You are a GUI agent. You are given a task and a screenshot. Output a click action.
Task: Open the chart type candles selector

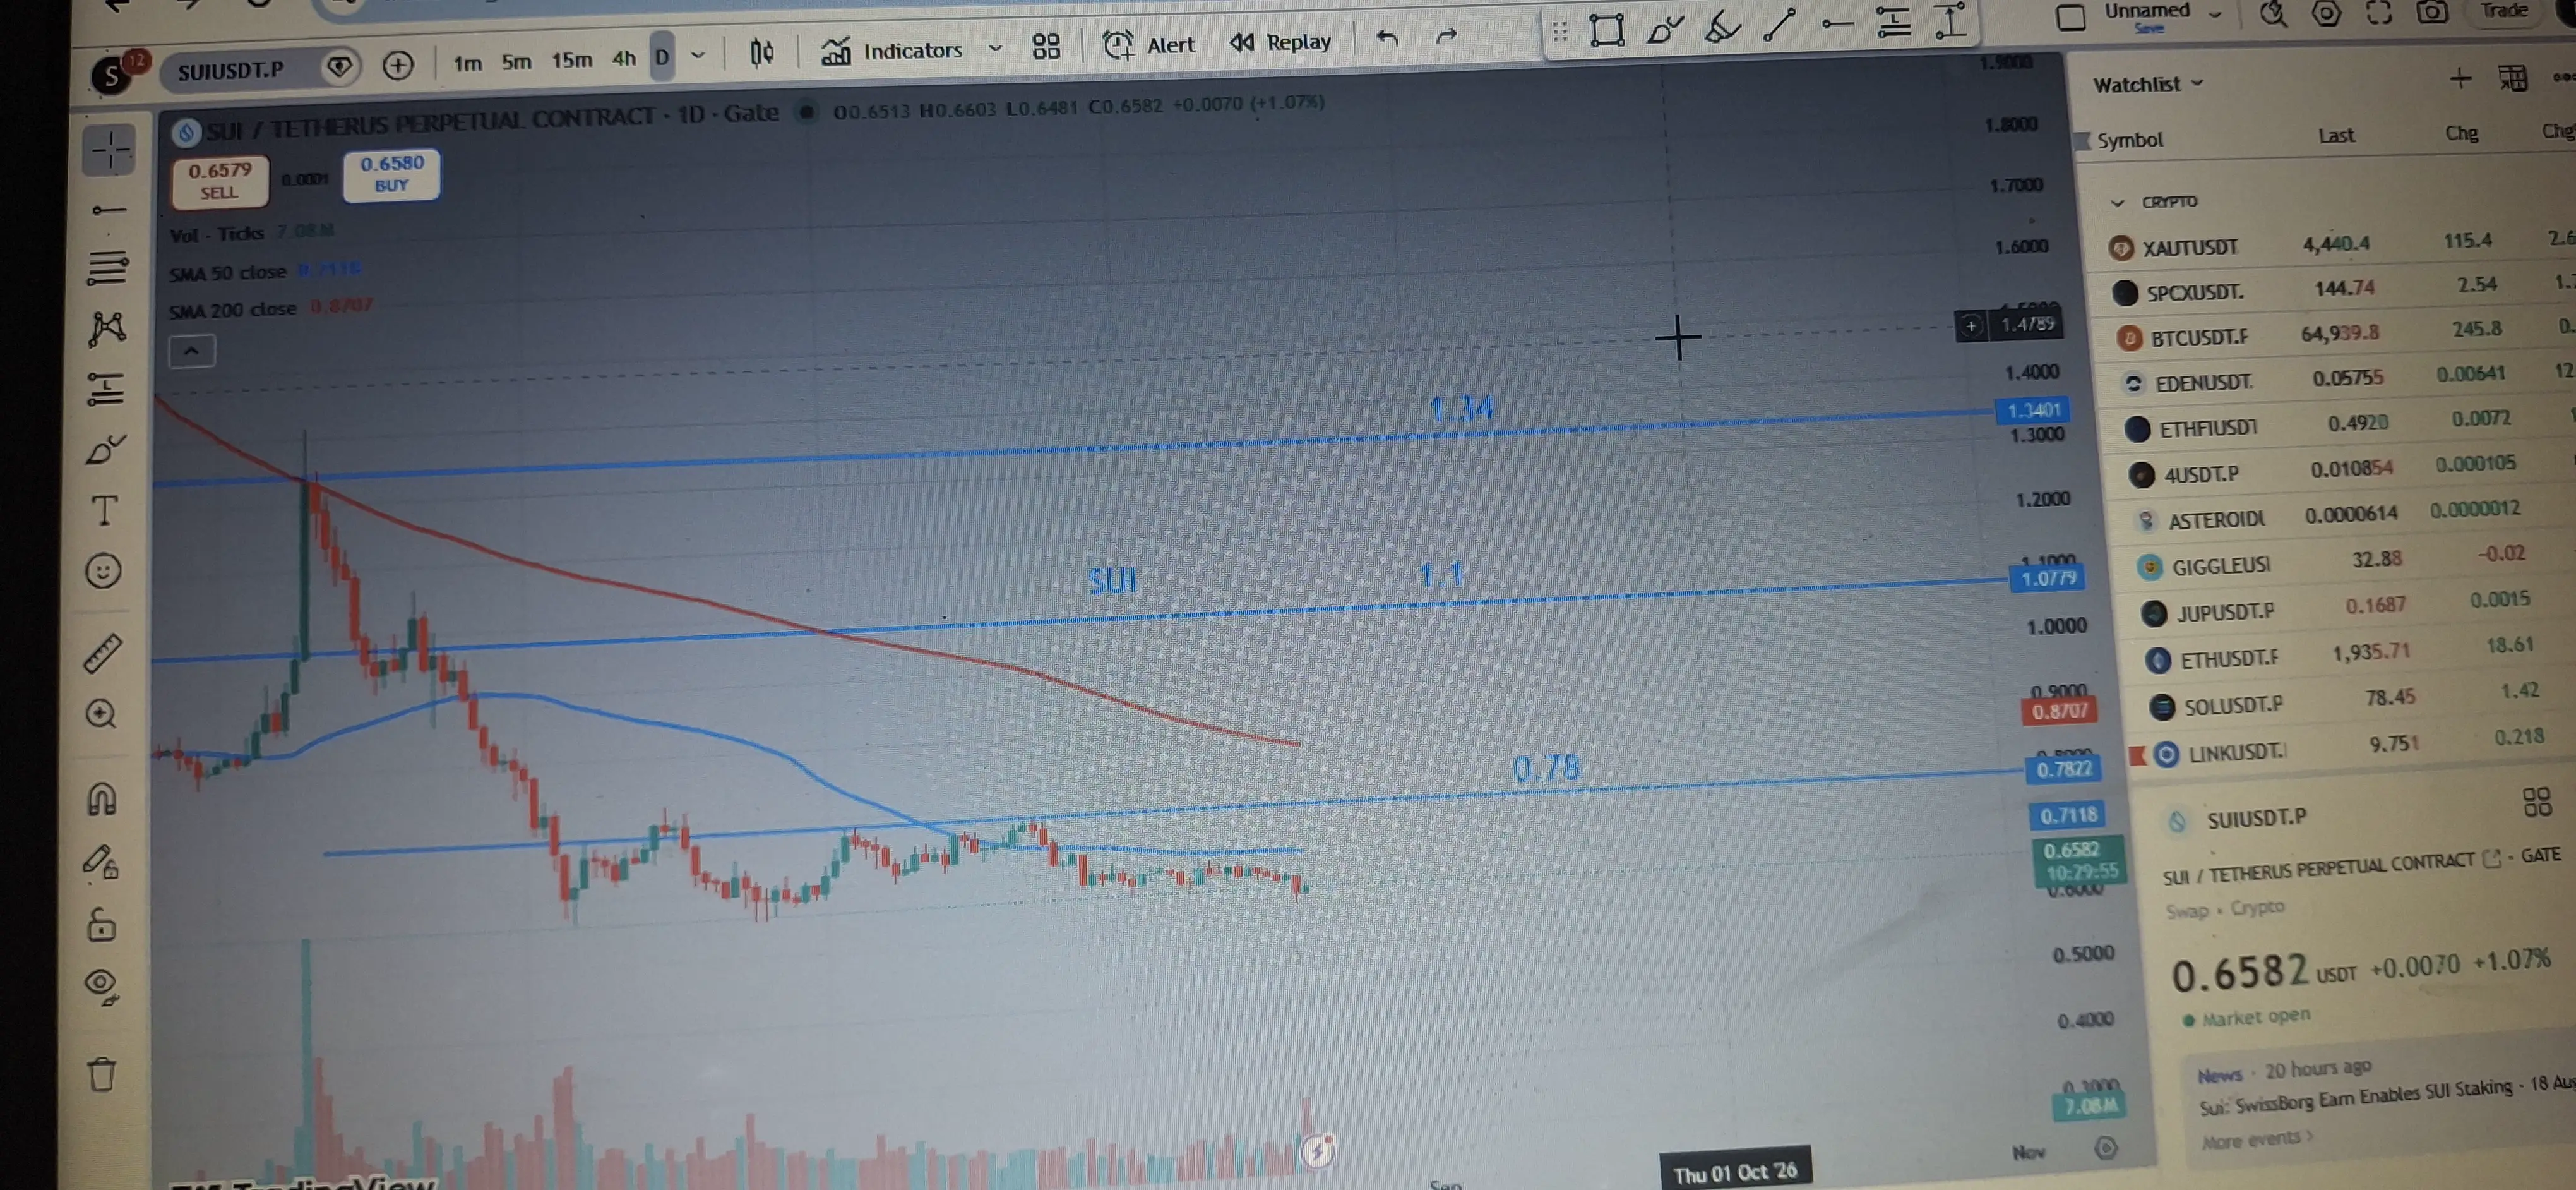tap(762, 52)
